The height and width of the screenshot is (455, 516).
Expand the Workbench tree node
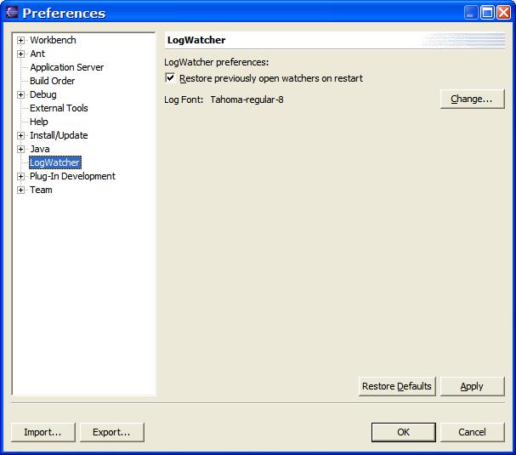21,40
